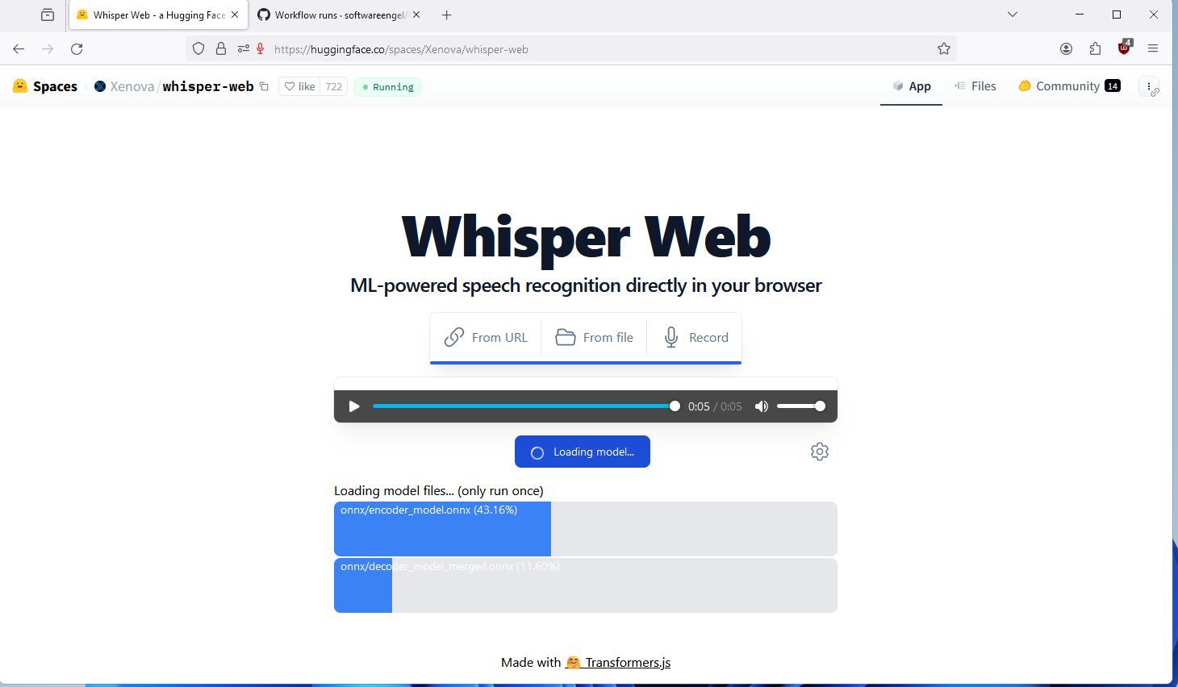View site security lock information
Image resolution: width=1178 pixels, height=687 pixels.
click(x=220, y=49)
